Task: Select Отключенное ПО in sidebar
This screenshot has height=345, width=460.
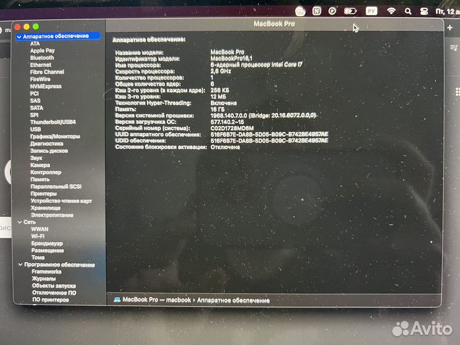Action: [x=54, y=293]
